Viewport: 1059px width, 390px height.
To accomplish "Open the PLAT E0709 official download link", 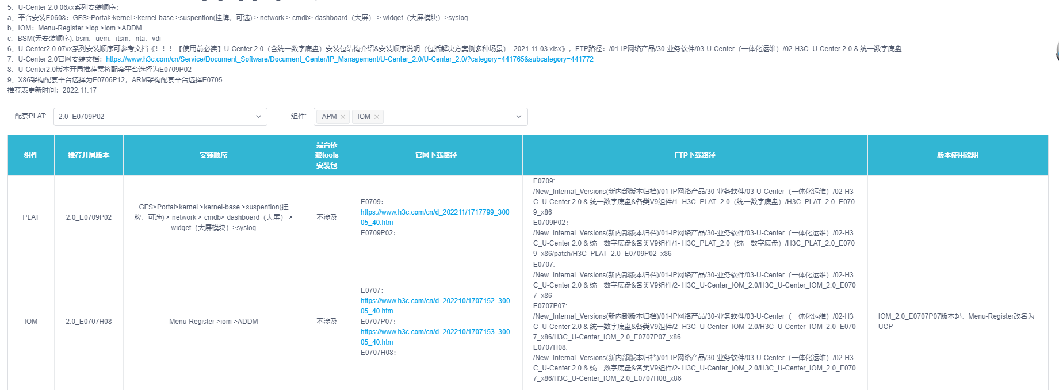I will pos(435,217).
